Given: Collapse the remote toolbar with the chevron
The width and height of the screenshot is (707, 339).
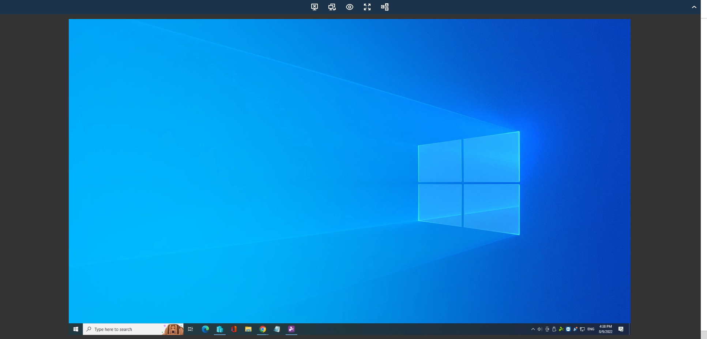Looking at the screenshot, I should pyautogui.click(x=694, y=7).
